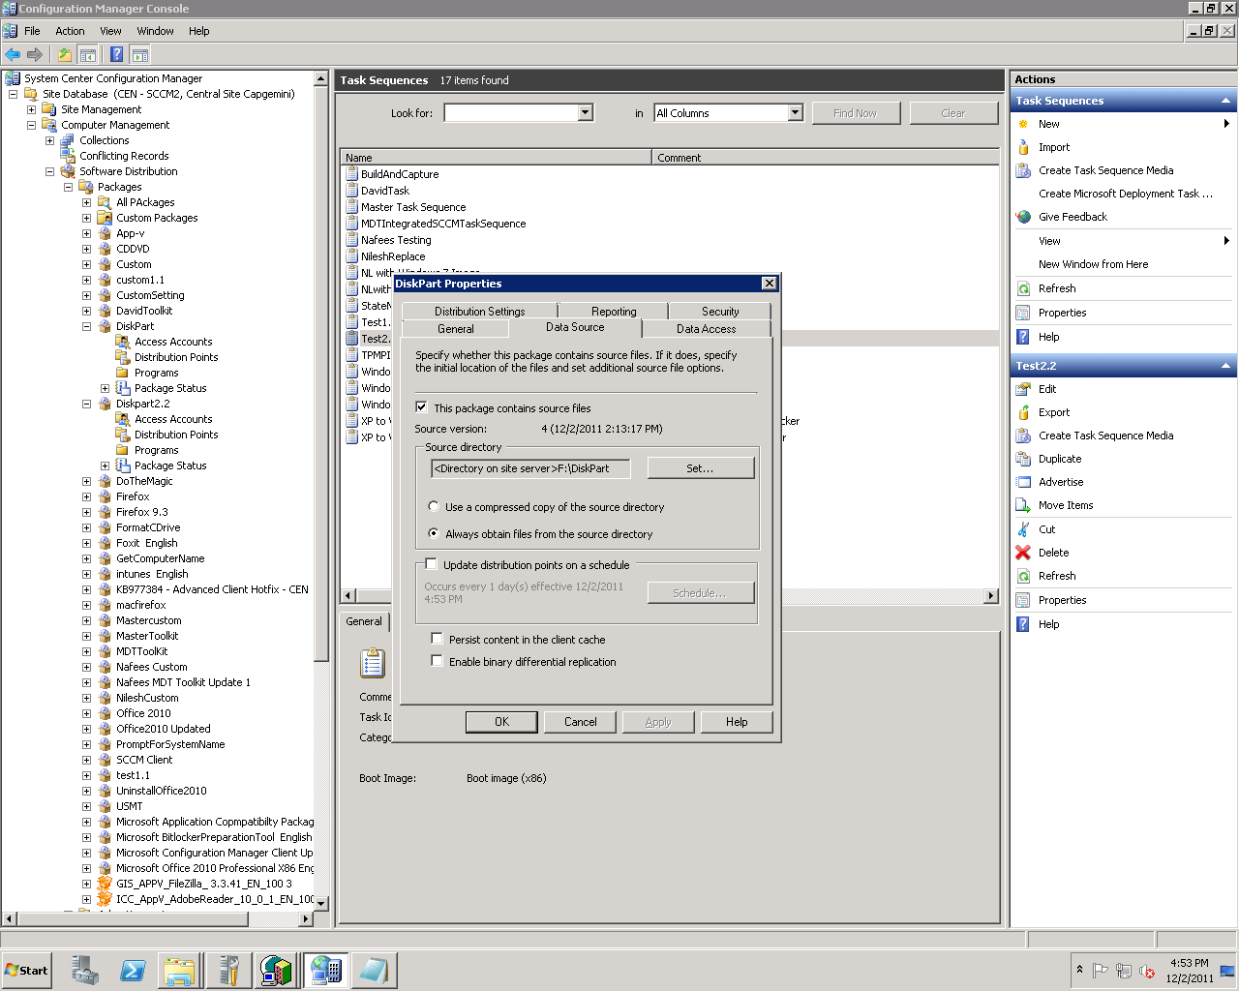Image resolution: width=1239 pixels, height=991 pixels.
Task: Select Use a compressed copy radio button
Action: coord(434,506)
